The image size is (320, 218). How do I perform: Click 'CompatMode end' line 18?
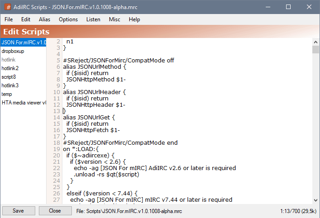click(120, 143)
